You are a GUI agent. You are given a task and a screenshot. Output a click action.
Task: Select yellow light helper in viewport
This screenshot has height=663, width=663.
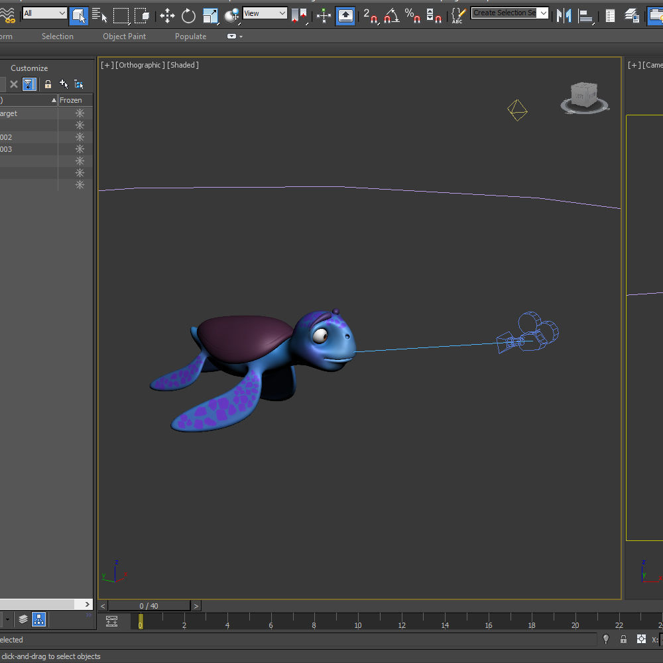point(517,110)
